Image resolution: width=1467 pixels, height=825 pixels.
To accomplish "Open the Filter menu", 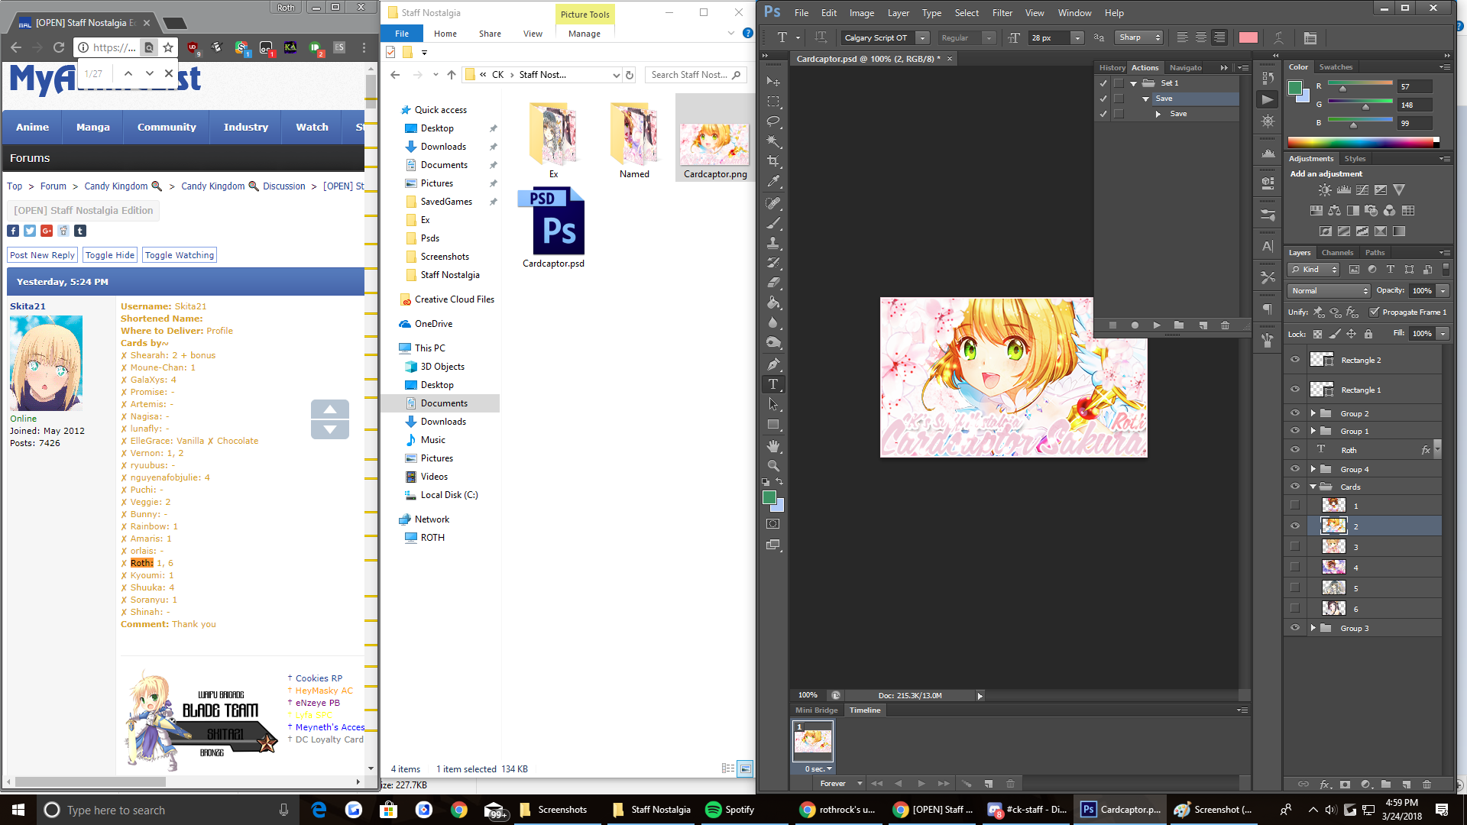I will pos(1002,13).
